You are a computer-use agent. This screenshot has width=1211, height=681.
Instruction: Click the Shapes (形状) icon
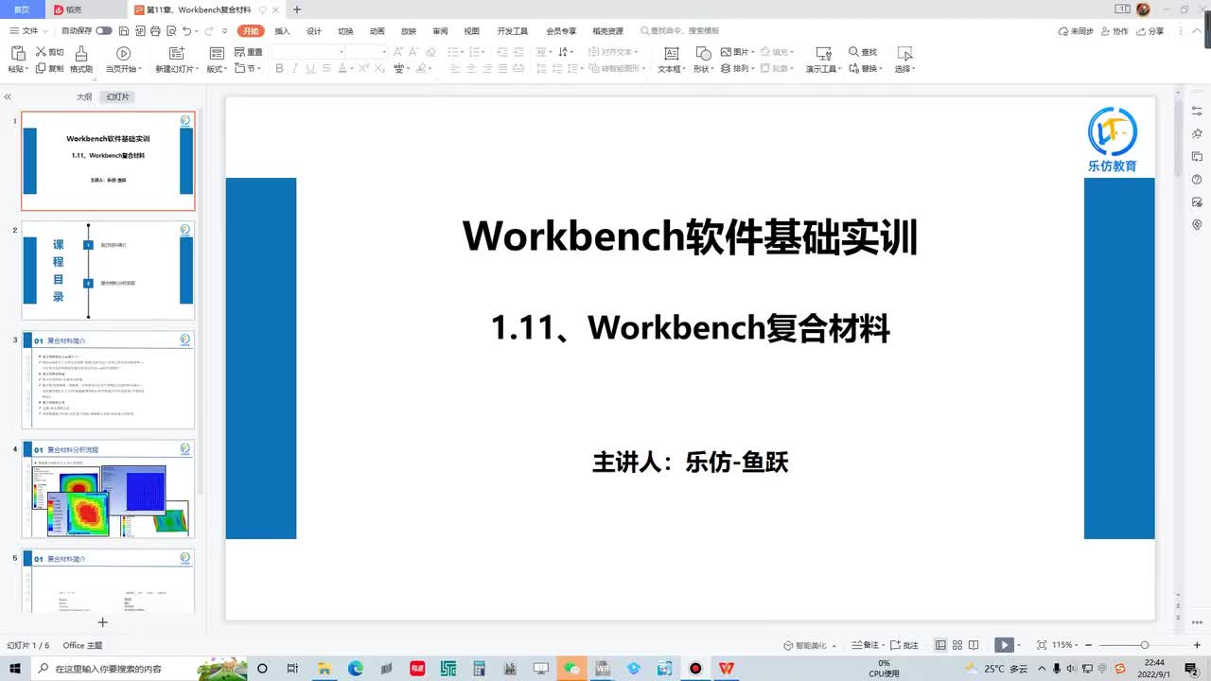click(x=702, y=53)
